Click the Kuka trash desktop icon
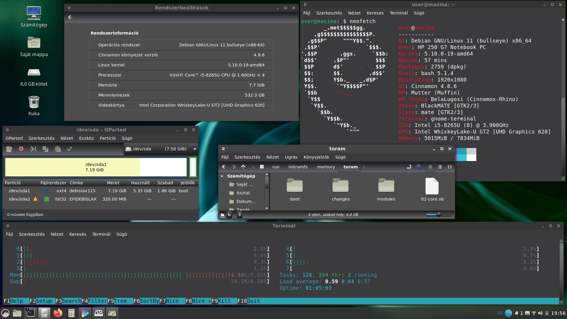Image resolution: width=567 pixels, height=319 pixels. [34, 106]
